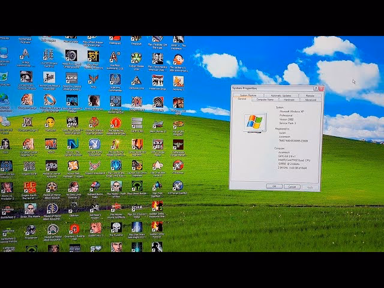This screenshot has height=288, width=384.
Task: Select the '3.43 GB of RAM' line
Action: click(x=292, y=168)
